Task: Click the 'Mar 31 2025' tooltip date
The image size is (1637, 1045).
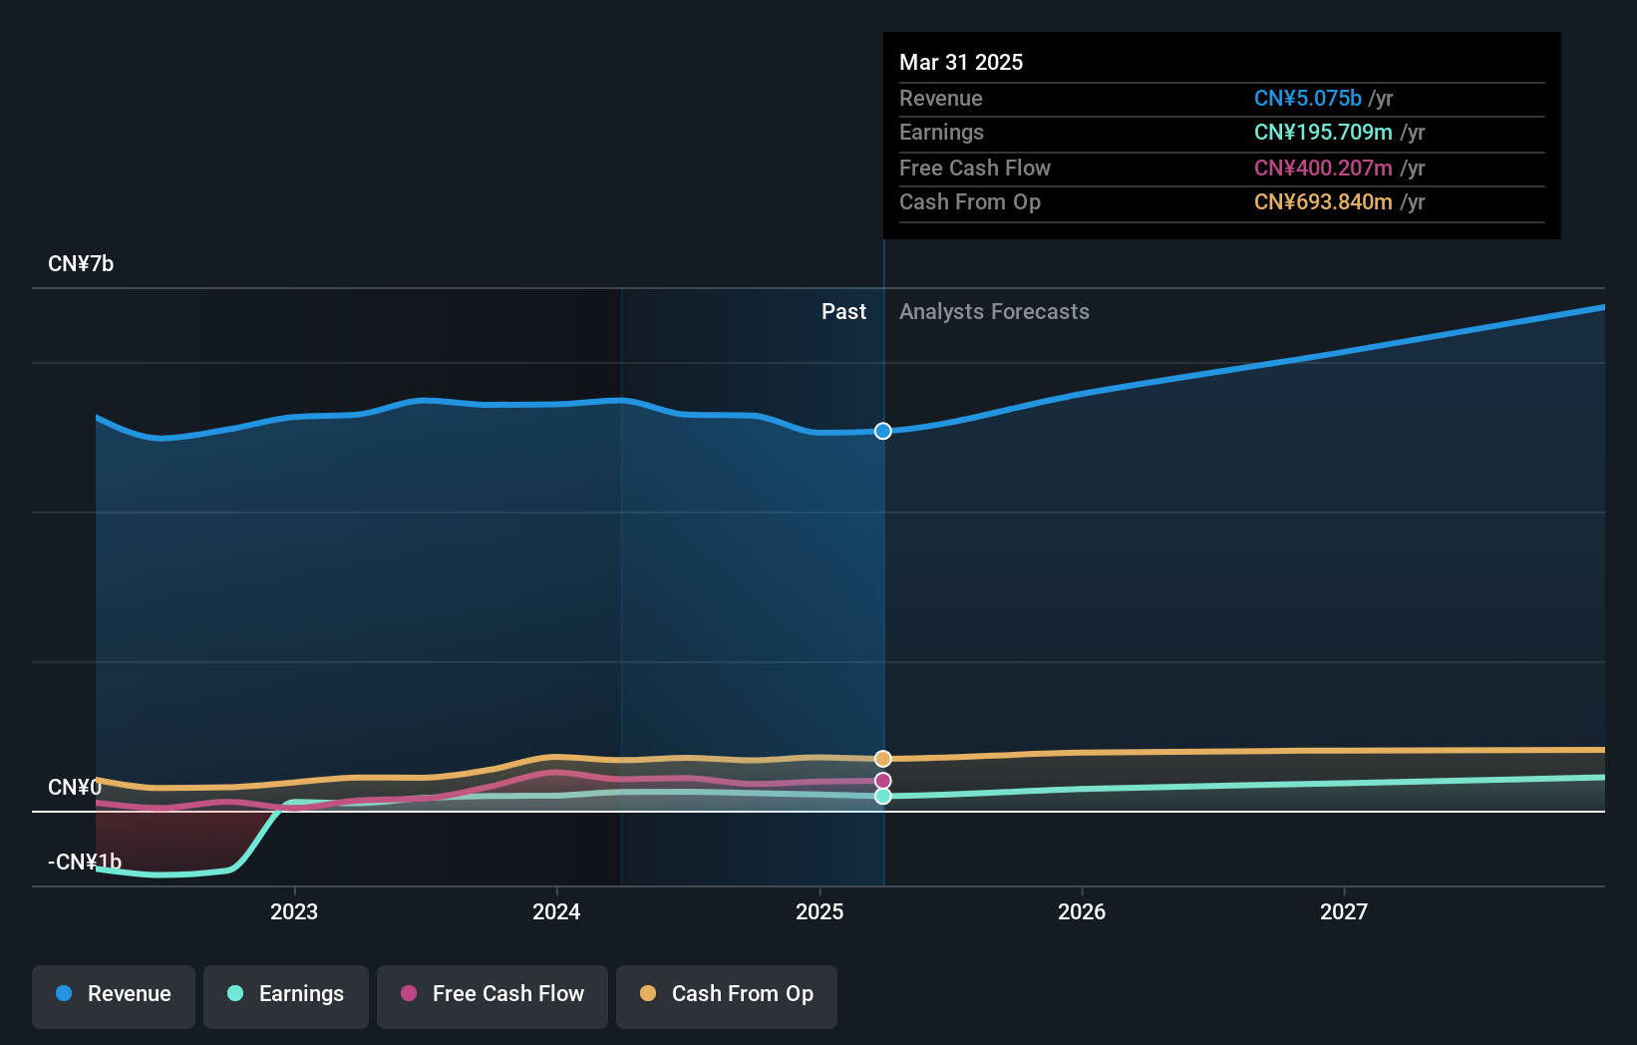Action: (961, 62)
